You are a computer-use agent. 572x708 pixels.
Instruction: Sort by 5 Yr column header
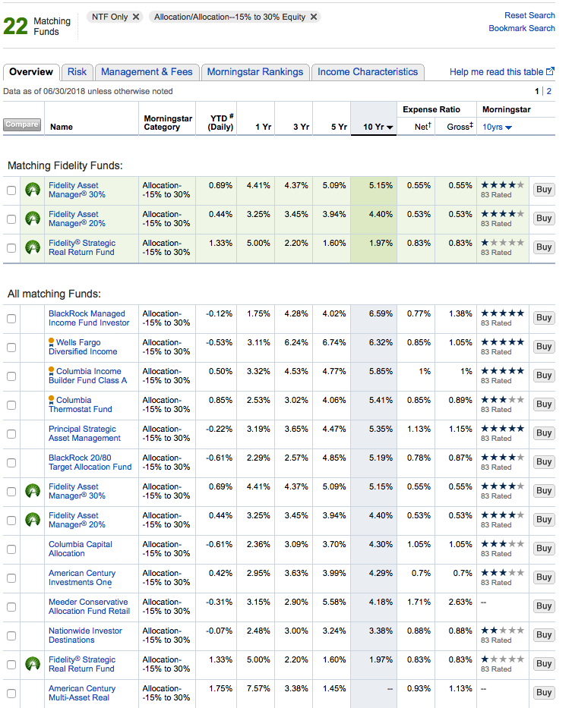point(339,127)
